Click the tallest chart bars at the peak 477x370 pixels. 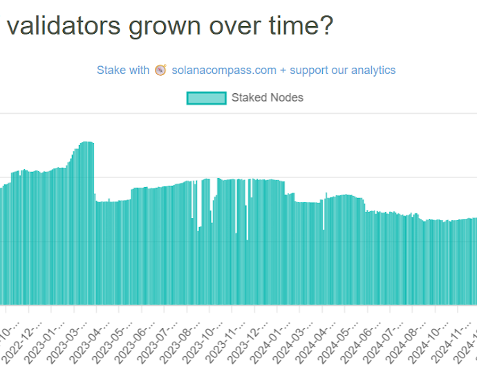[86, 207]
